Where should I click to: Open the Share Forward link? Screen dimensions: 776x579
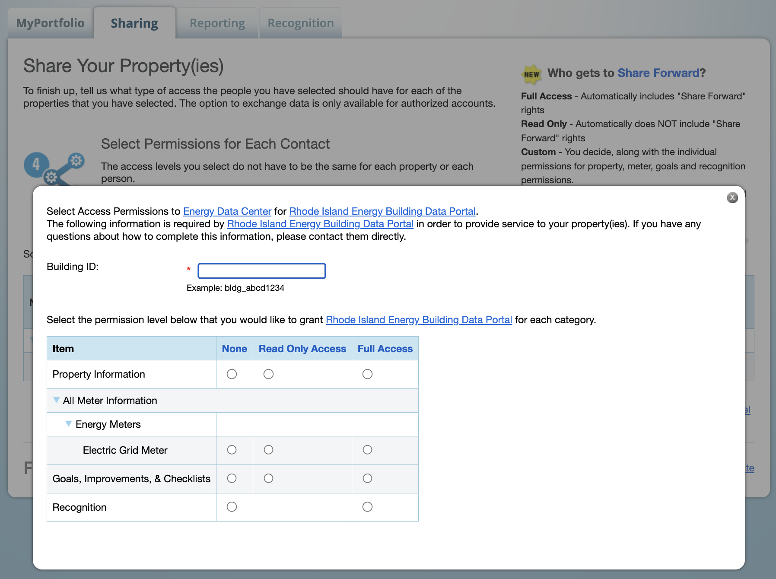658,73
